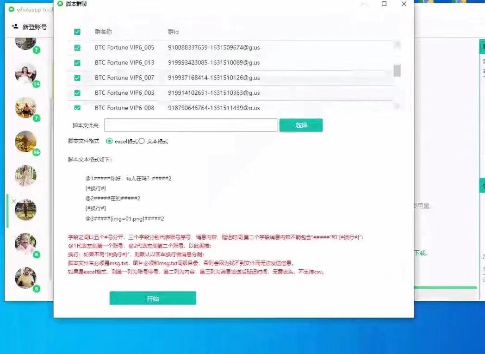485x354 pixels.
Task: Uncheck the BTC Fortune VIP6_008 row checkbox
Action: (77, 108)
